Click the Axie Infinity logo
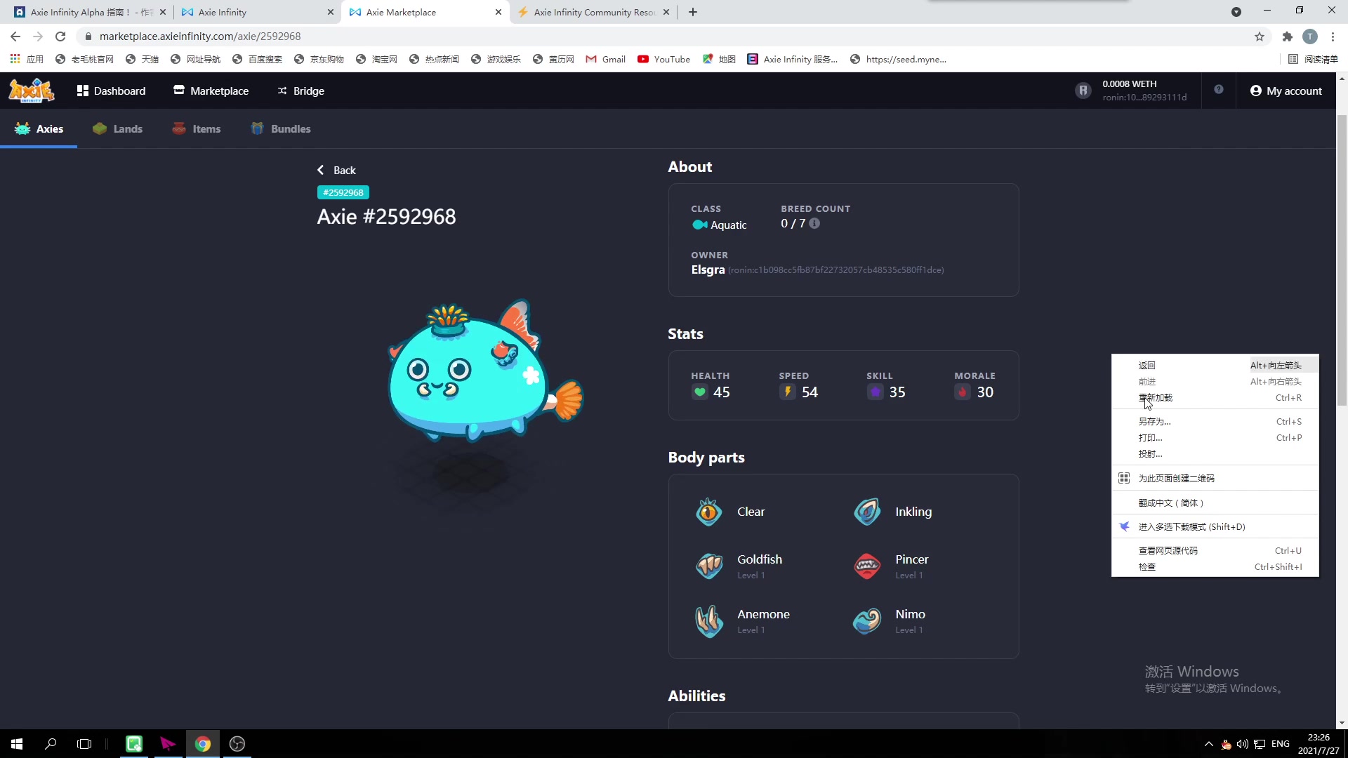The width and height of the screenshot is (1348, 758). pyautogui.click(x=32, y=91)
